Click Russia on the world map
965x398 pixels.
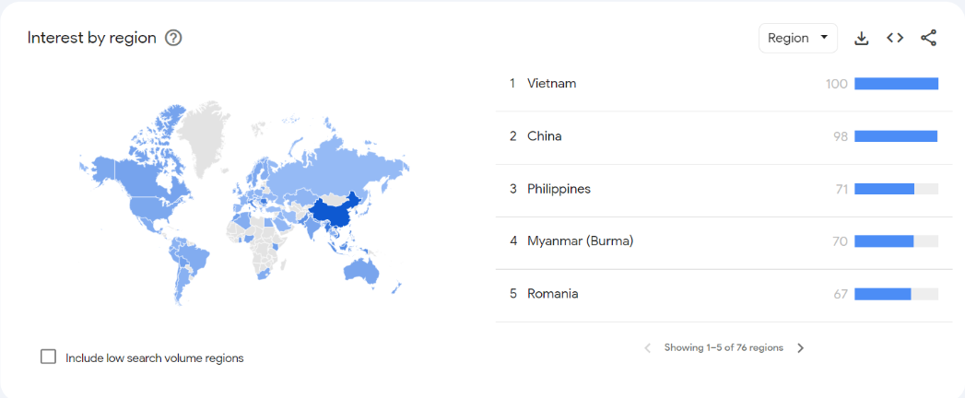pyautogui.click(x=338, y=170)
